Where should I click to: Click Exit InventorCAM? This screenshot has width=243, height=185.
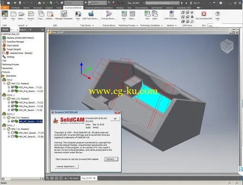pos(204,16)
